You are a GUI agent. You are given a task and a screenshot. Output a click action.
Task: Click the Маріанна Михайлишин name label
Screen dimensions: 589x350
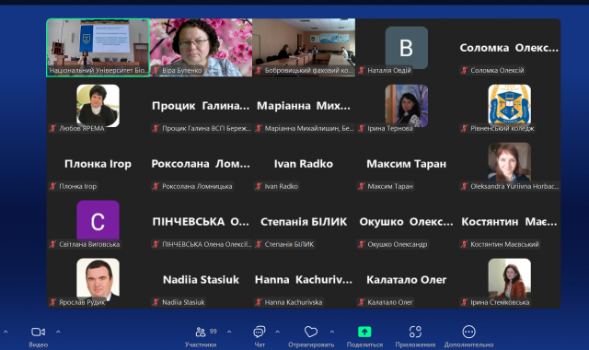pyautogui.click(x=309, y=128)
